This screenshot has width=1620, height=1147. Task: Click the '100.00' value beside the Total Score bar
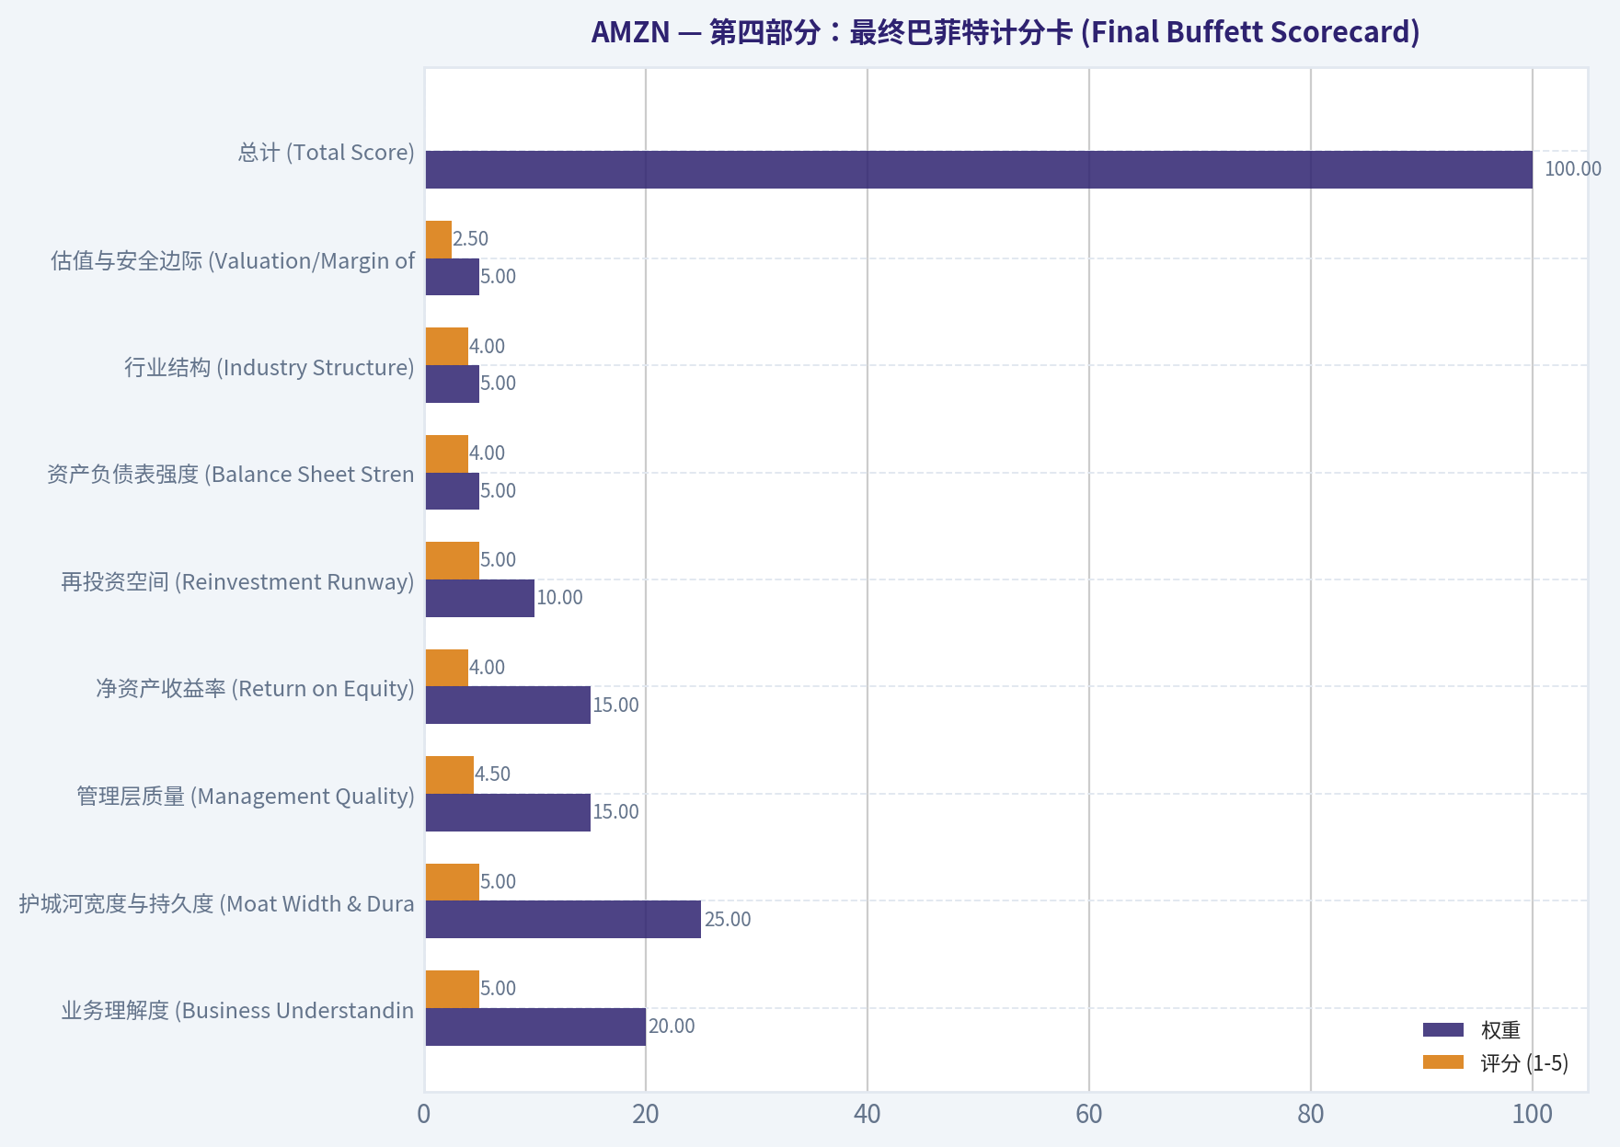(x=1572, y=169)
